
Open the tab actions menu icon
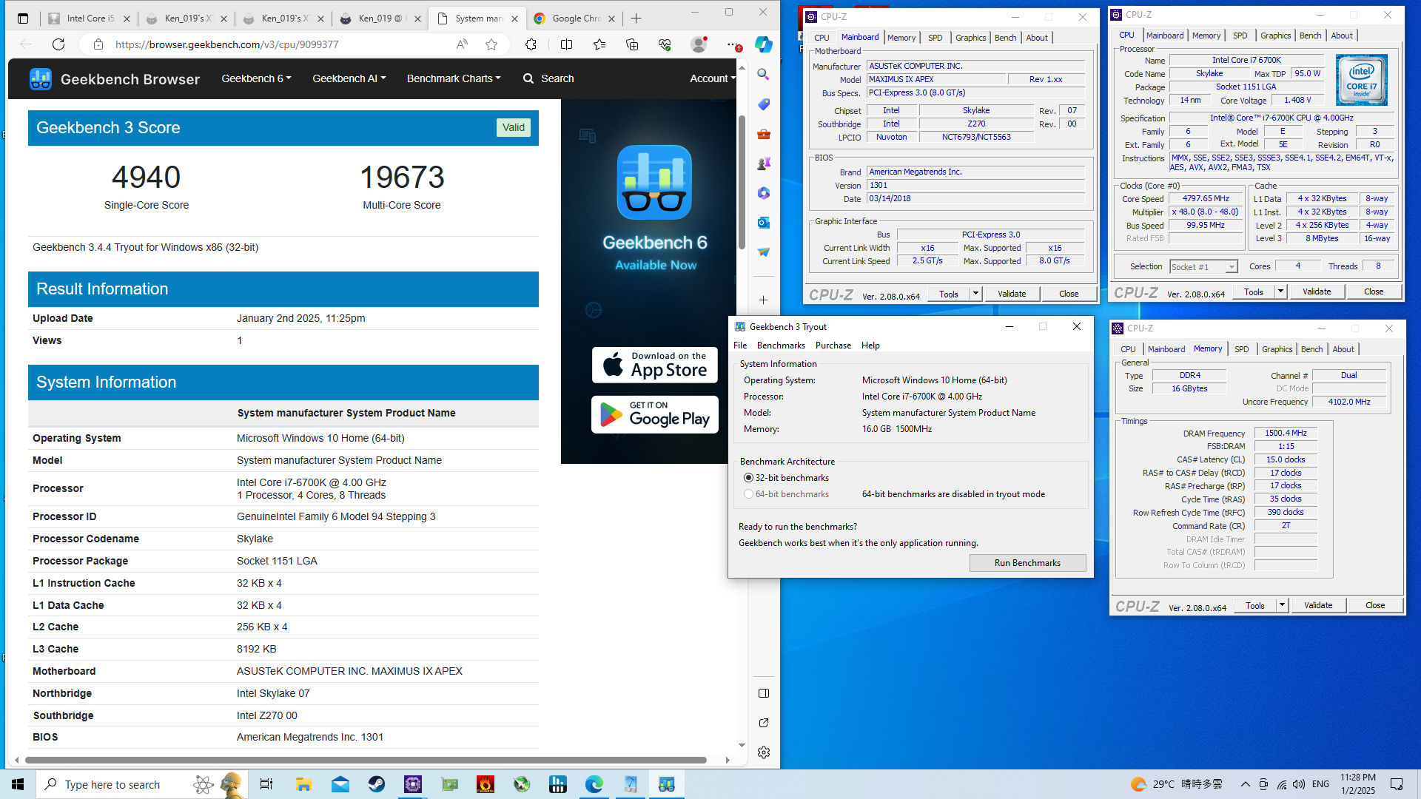[23, 18]
